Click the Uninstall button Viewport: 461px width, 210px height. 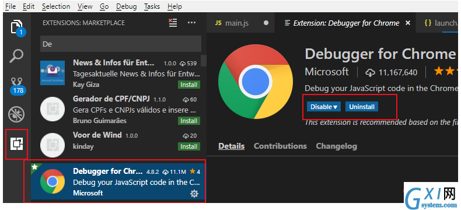(x=362, y=107)
